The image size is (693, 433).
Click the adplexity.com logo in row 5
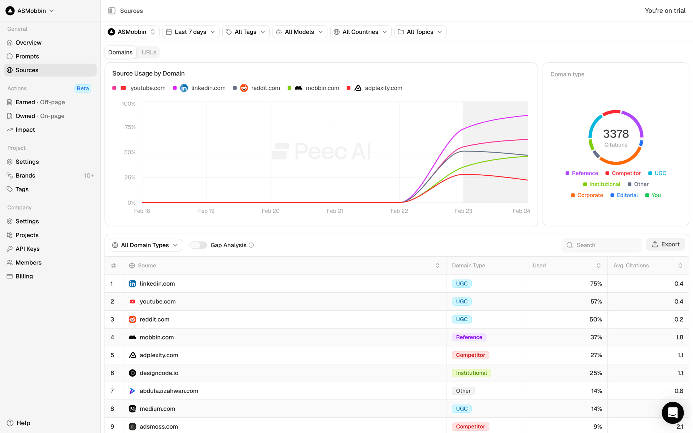click(x=132, y=355)
